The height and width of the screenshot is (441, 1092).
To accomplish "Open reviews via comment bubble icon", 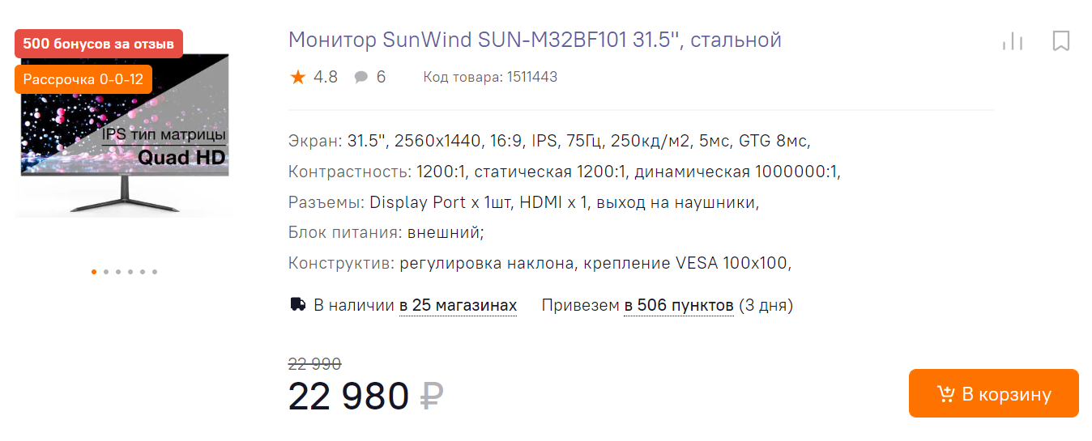I will 361,78.
